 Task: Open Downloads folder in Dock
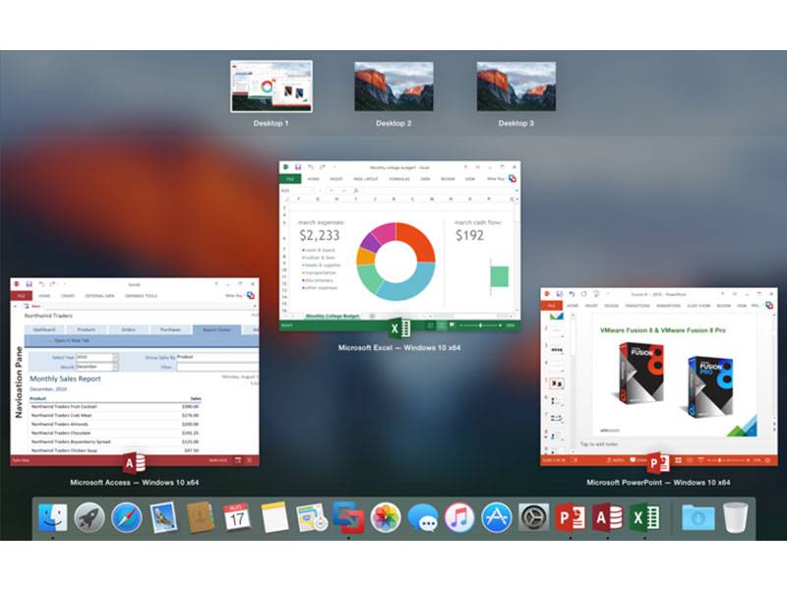click(698, 517)
